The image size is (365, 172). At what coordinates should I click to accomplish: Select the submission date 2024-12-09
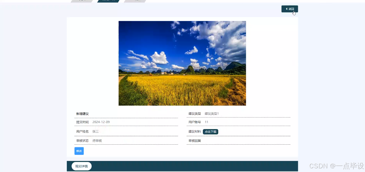coord(101,122)
